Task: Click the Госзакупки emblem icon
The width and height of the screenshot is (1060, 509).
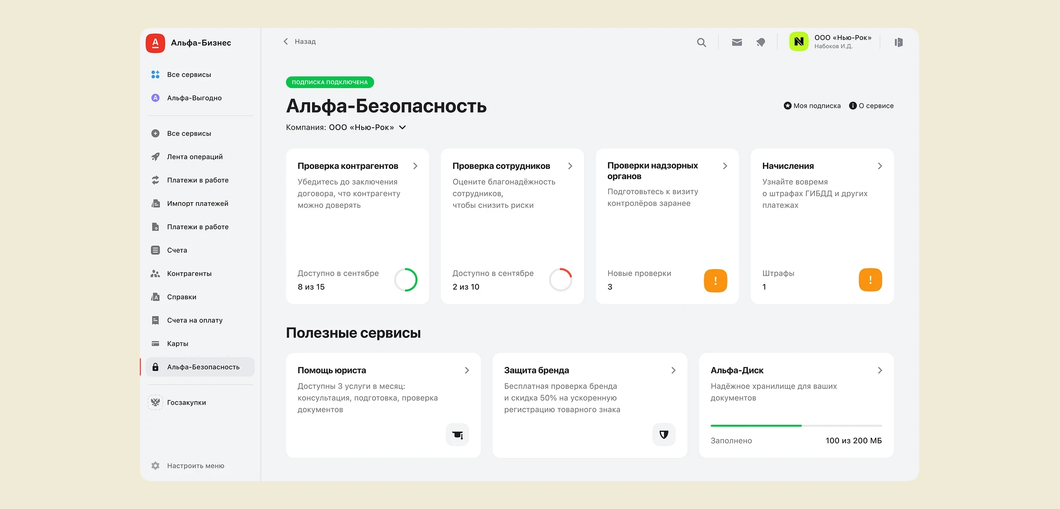Action: [155, 403]
